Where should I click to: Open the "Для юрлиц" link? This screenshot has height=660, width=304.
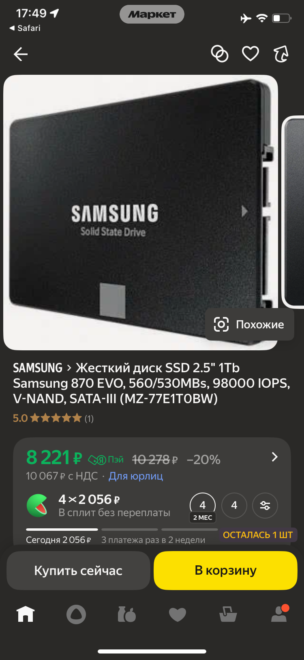(x=136, y=476)
